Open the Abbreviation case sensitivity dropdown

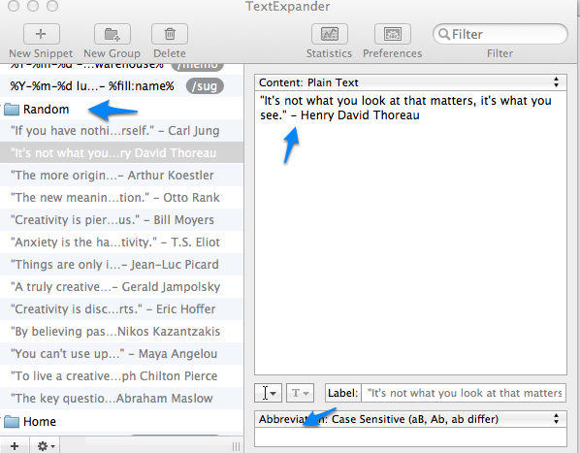coord(410,419)
